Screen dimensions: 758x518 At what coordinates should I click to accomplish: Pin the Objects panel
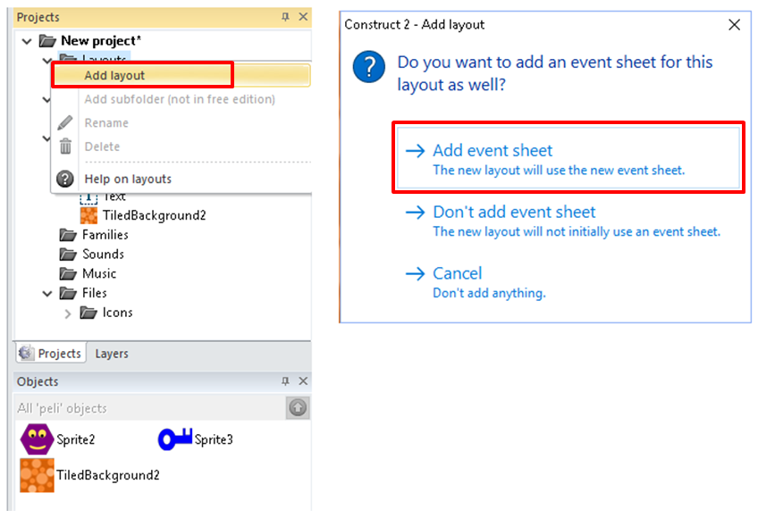point(286,381)
